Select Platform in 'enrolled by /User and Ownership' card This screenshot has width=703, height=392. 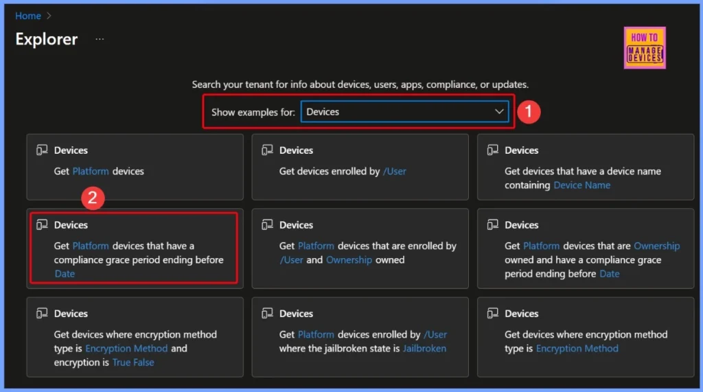316,246
